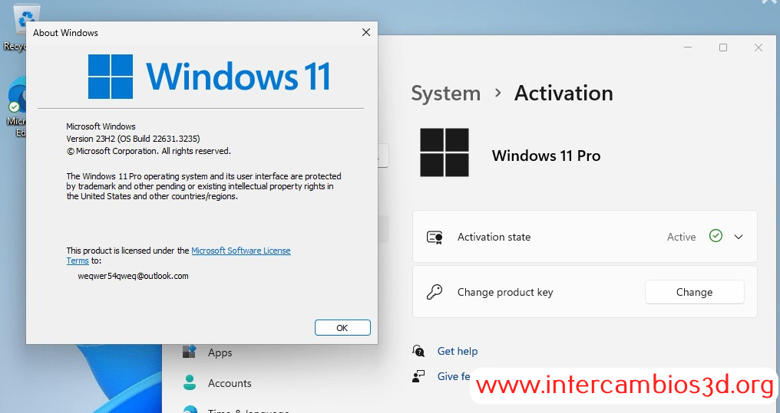Click the Windows 11 Pro edition label
The image size is (780, 413).
pos(546,156)
